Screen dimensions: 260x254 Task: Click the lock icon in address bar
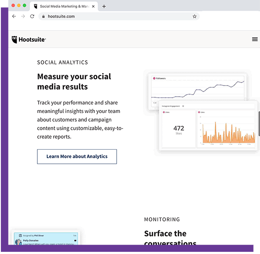pos(43,16)
